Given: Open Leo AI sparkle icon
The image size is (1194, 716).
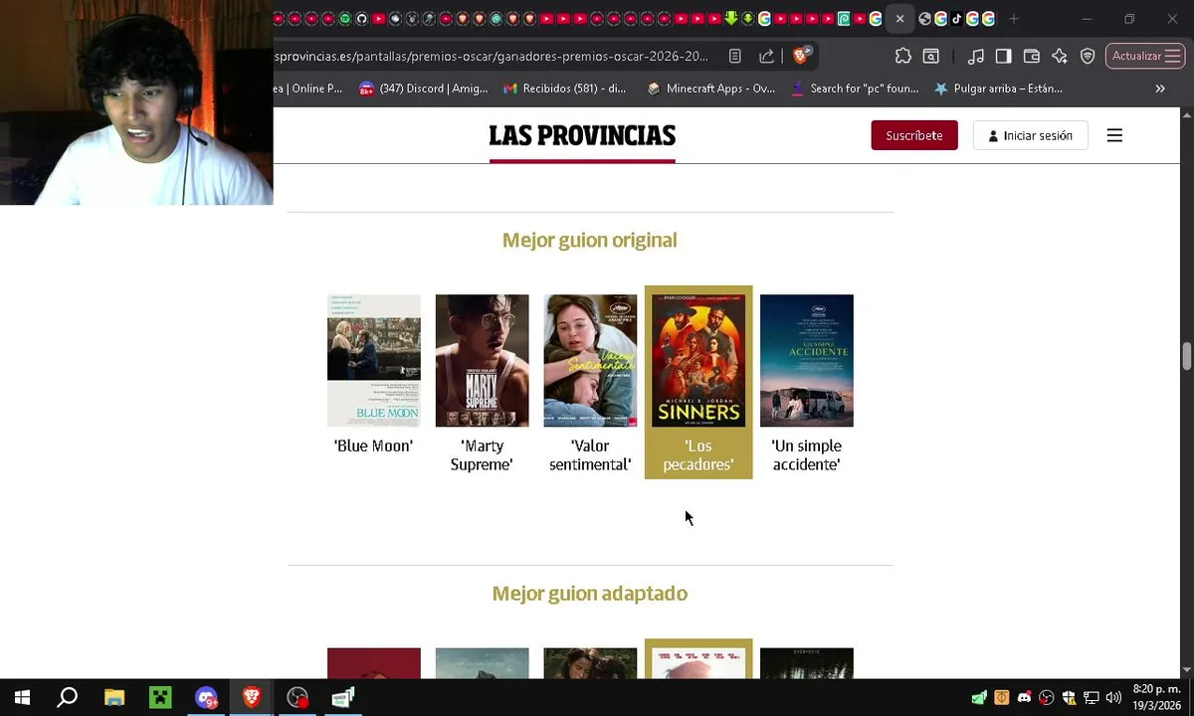Looking at the screenshot, I should (1060, 56).
